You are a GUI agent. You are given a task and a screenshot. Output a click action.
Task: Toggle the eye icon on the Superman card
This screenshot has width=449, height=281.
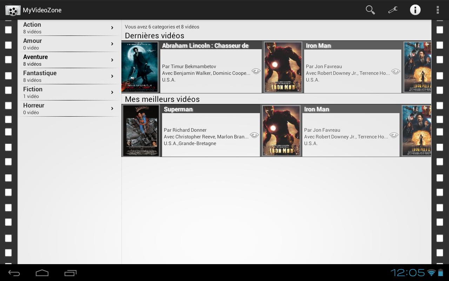pos(254,135)
